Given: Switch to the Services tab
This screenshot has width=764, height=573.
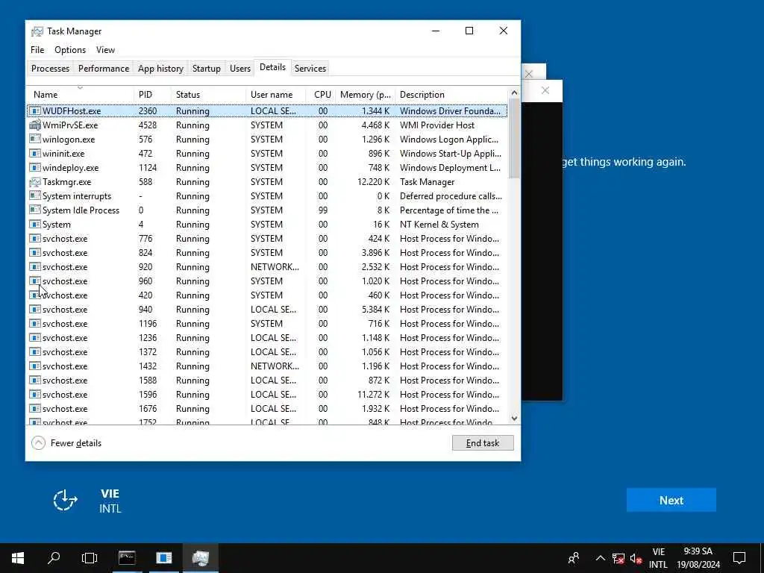Looking at the screenshot, I should [x=310, y=69].
